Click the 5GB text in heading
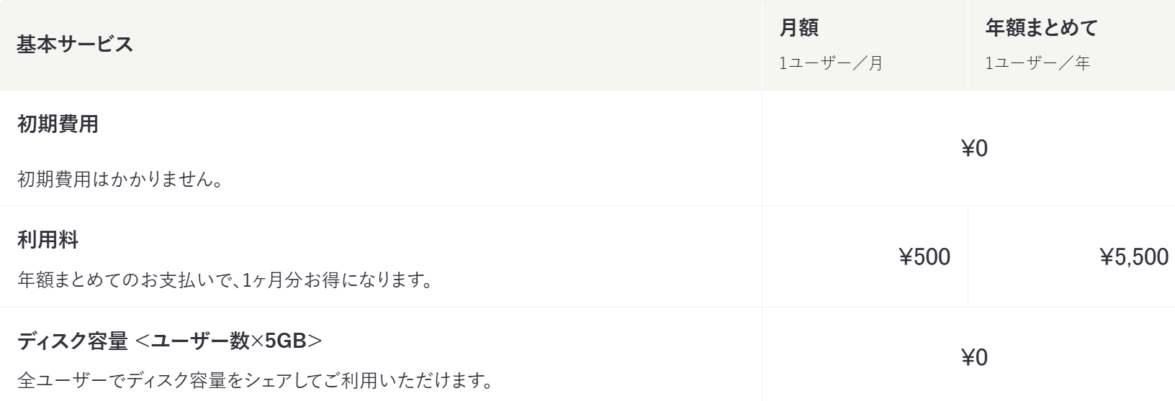This screenshot has height=401, width=1175. point(285,341)
